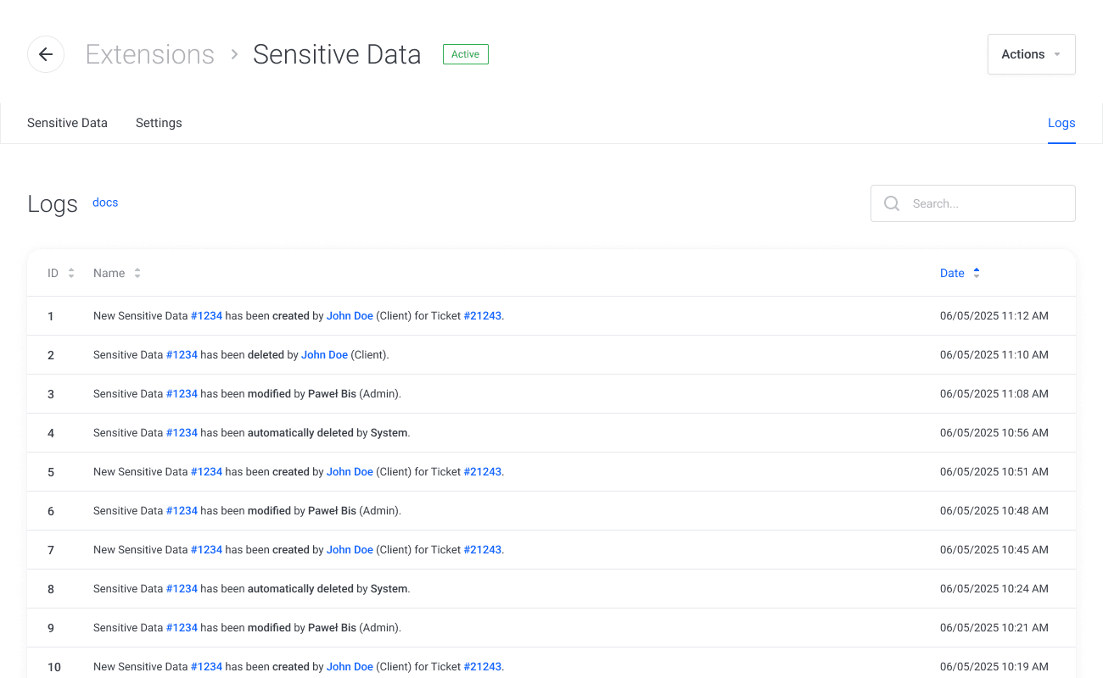Open #1234 link in log row 7
Viewport: 1103px width, 678px height.
206,550
